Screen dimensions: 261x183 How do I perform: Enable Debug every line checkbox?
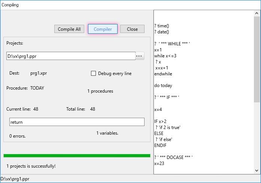pyautogui.click(x=94, y=73)
